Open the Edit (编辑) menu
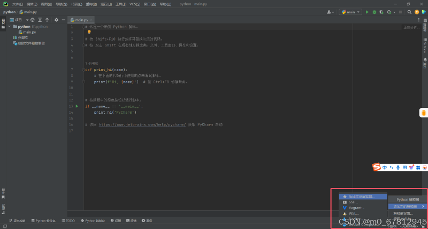 (x=32, y=4)
